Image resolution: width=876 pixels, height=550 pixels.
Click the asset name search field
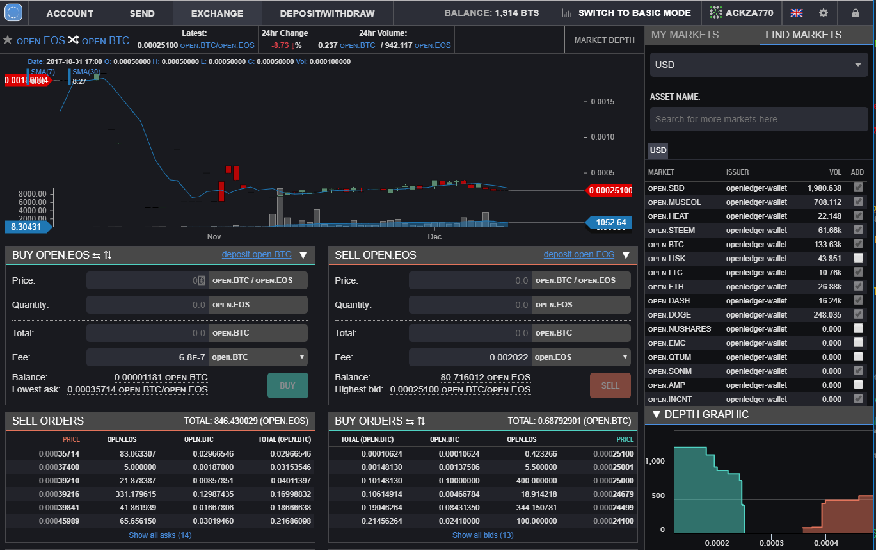(759, 119)
